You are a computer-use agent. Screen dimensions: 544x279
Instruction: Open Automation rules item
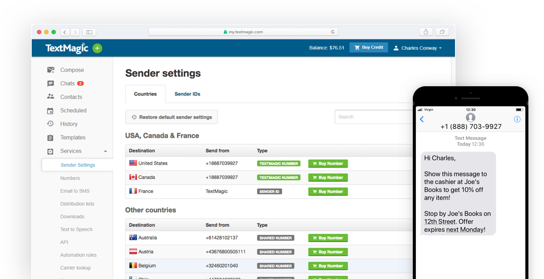pos(79,255)
